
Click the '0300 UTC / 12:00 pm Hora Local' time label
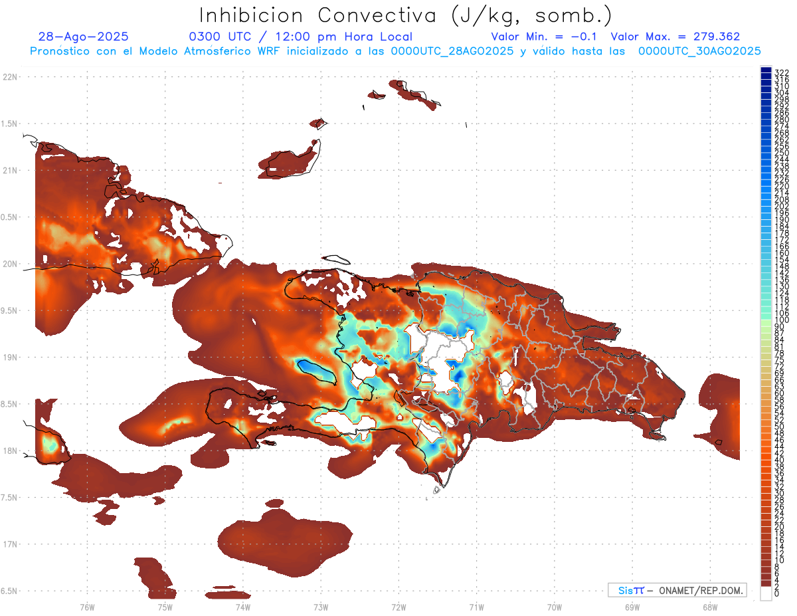301,37
